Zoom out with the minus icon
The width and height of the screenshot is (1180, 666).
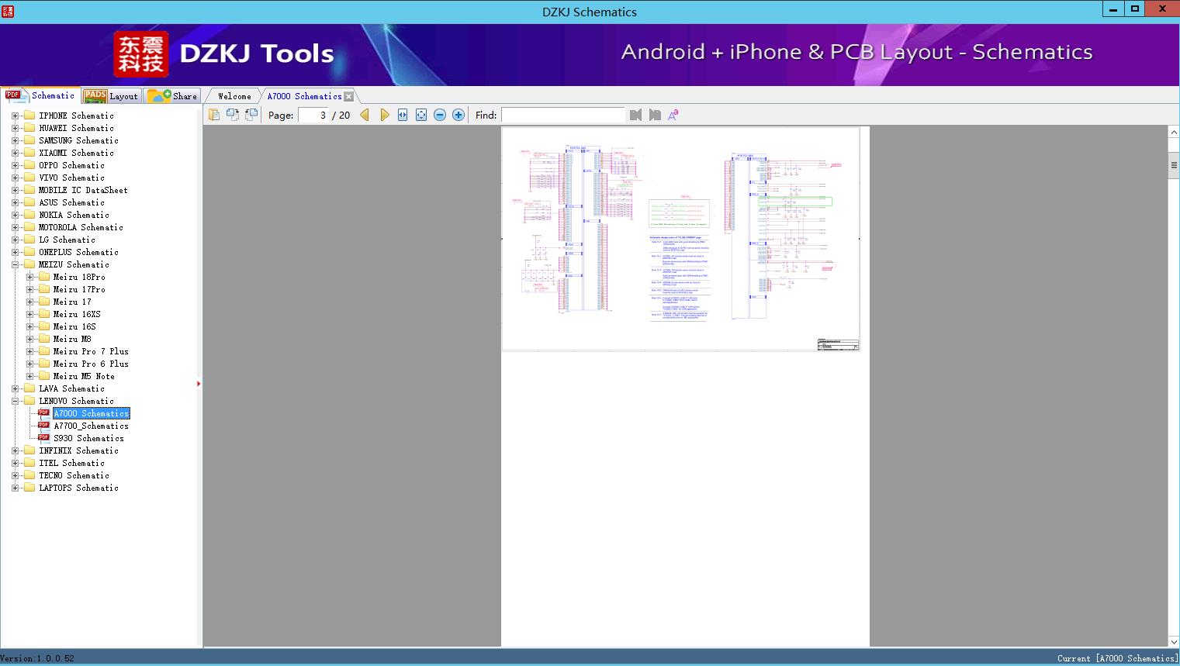440,115
